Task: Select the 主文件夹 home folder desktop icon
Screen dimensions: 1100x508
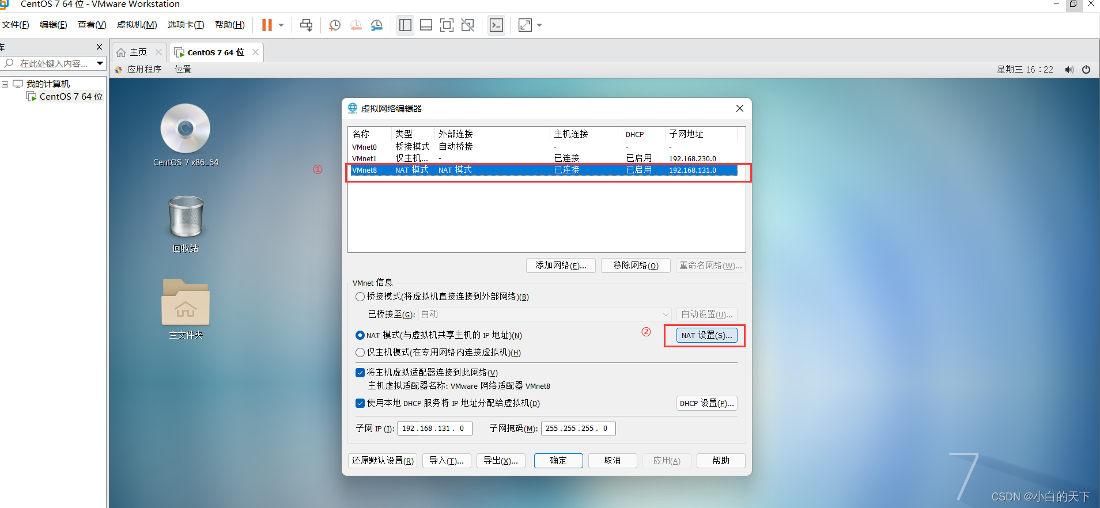Action: click(186, 310)
